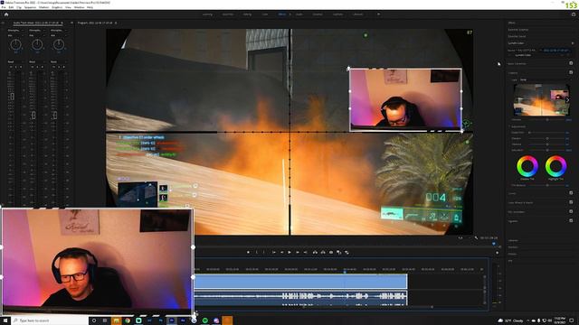579x325 pixels.
Task: Click the Look preview thumbnail
Action: [x=542, y=100]
